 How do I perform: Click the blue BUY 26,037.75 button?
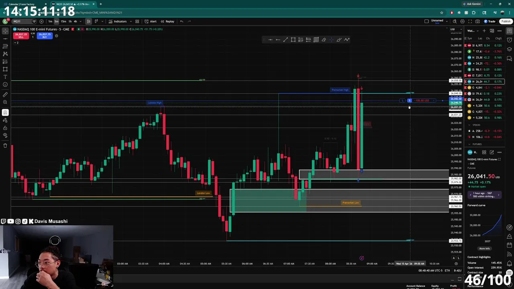coord(45,36)
